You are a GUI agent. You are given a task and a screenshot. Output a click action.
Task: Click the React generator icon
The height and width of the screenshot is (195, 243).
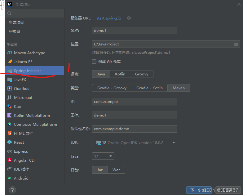(10, 142)
